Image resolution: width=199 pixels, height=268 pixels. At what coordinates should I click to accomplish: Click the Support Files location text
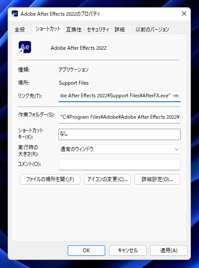tap(74, 83)
